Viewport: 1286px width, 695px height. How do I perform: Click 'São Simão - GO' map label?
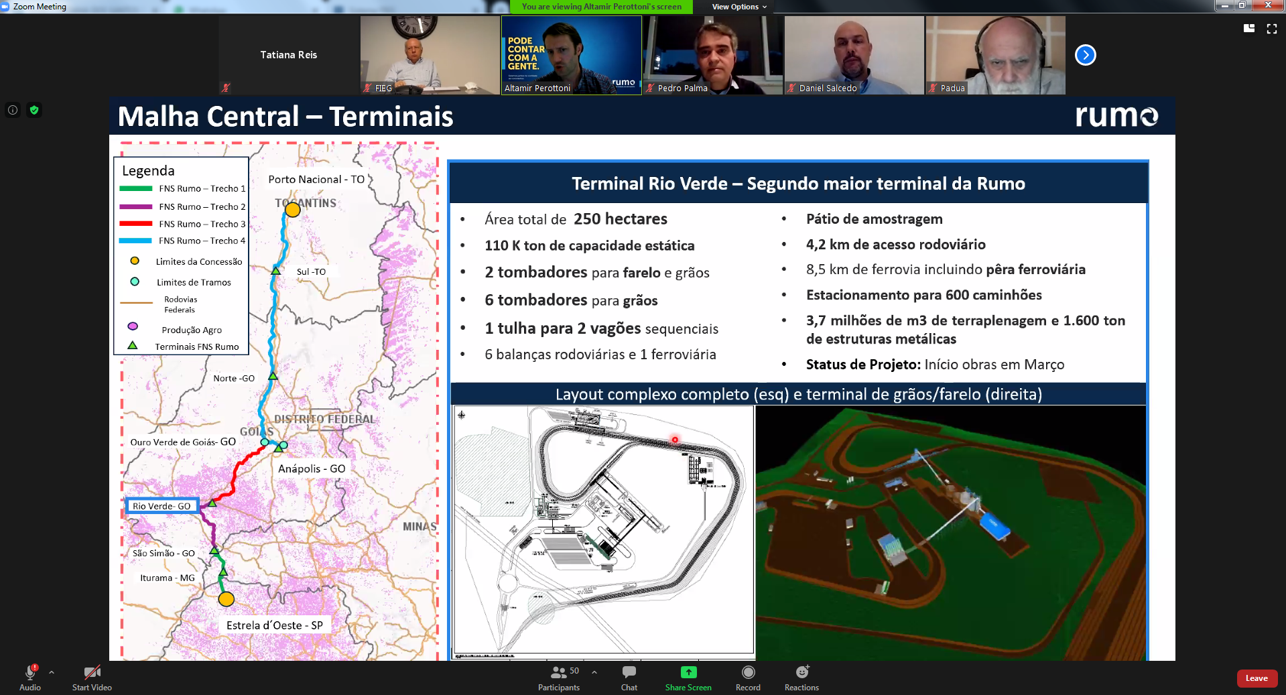pos(164,553)
